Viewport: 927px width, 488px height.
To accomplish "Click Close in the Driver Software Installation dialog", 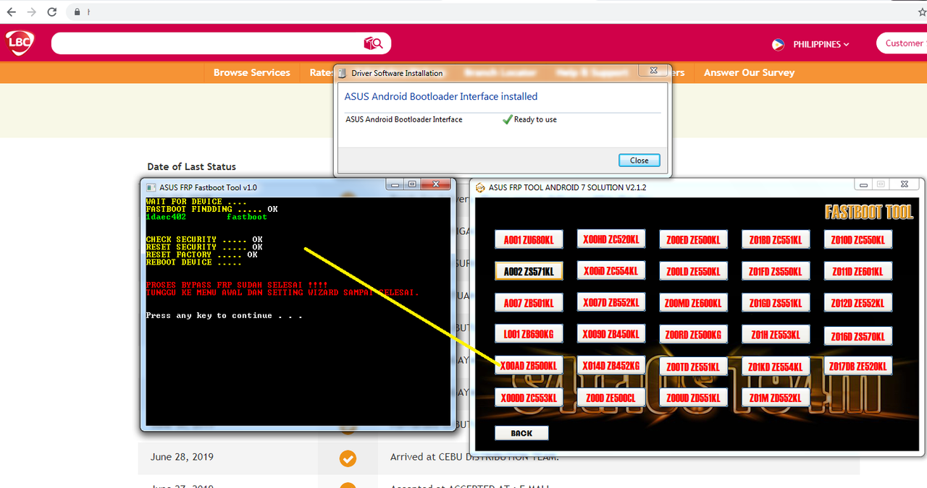I will [639, 160].
